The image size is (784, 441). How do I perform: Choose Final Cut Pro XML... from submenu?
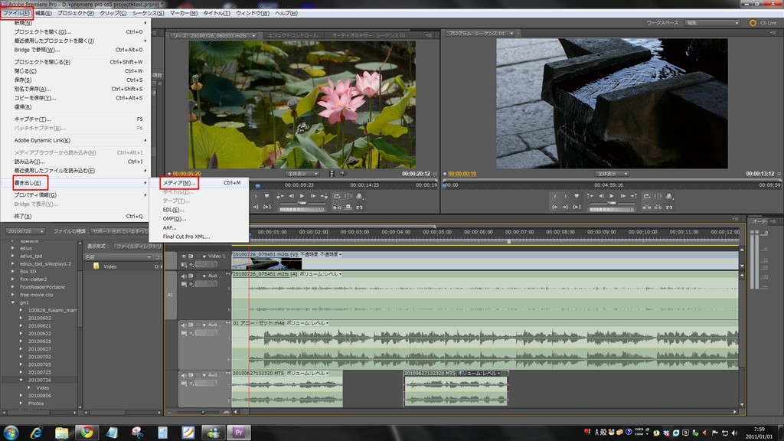186,237
